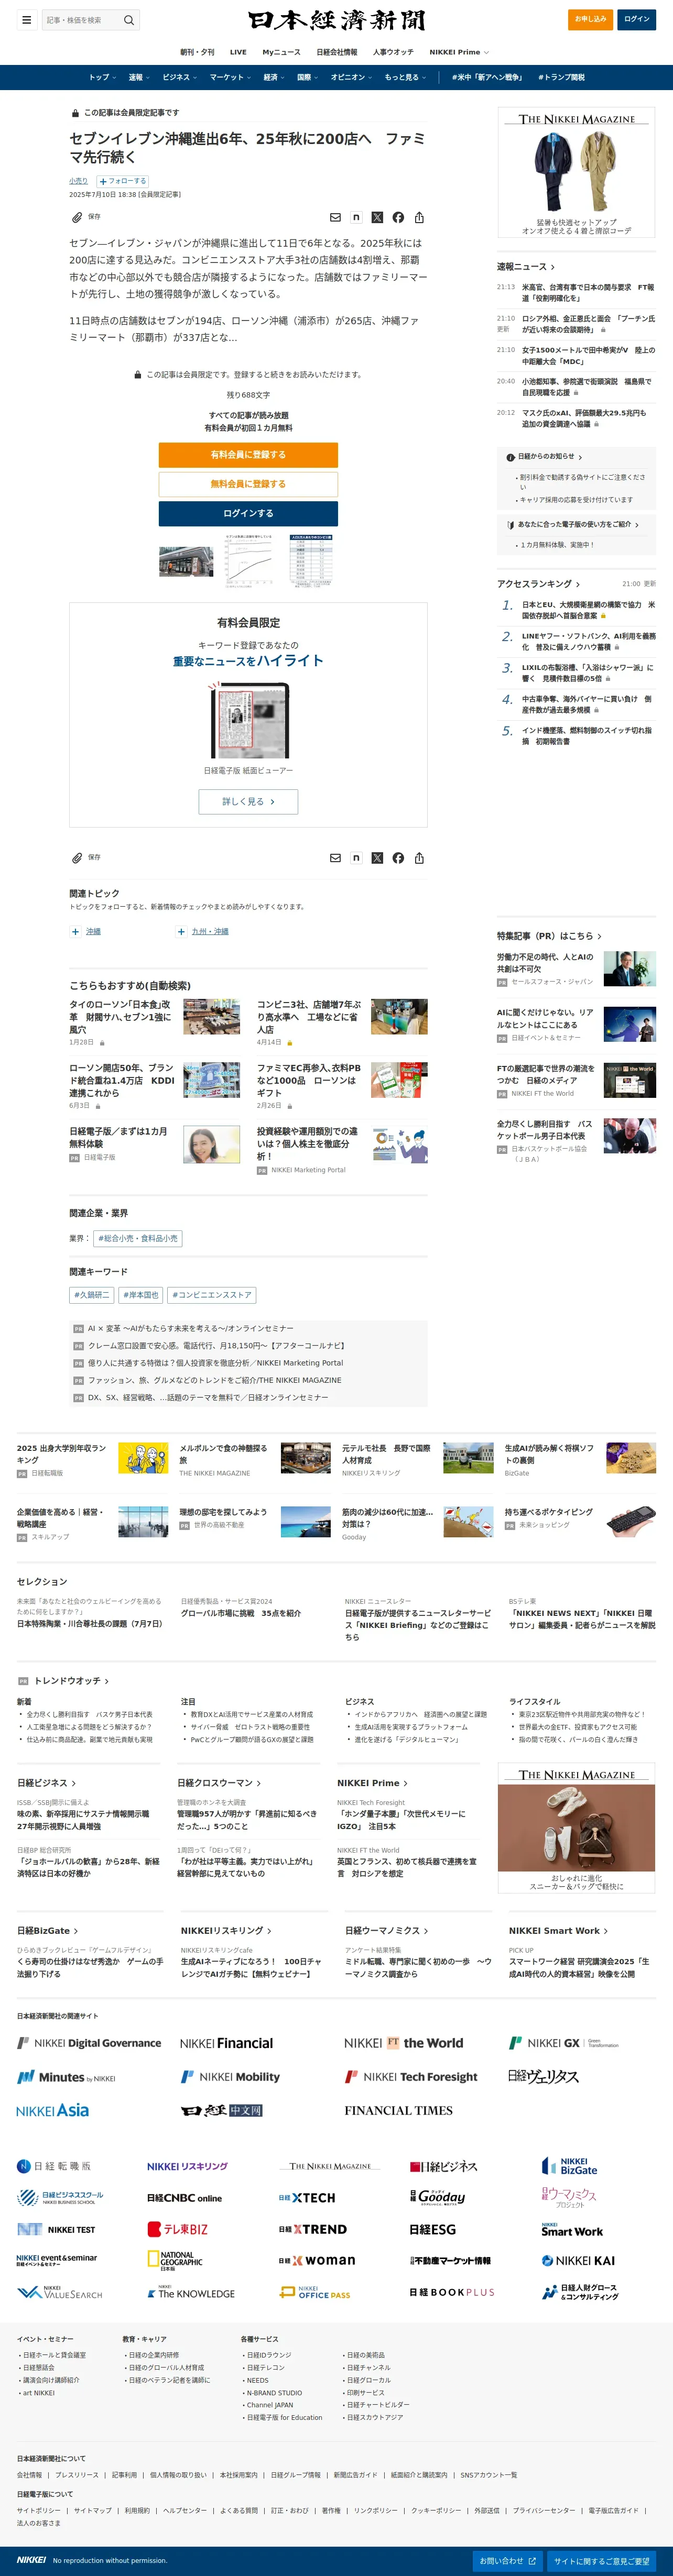
Task: Click the mail icon above 関連トピック
Action: coord(335,858)
